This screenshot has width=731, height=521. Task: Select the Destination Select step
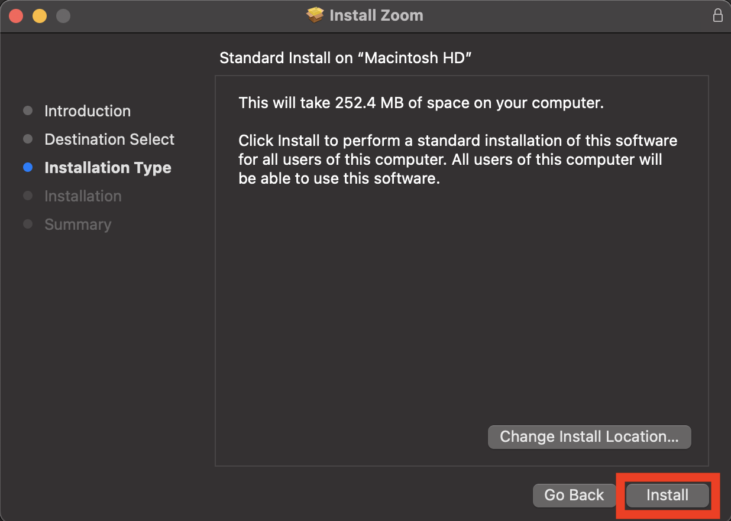109,139
